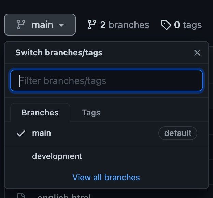
Task: Click the checkmark icon next to main
Action: tap(21, 133)
